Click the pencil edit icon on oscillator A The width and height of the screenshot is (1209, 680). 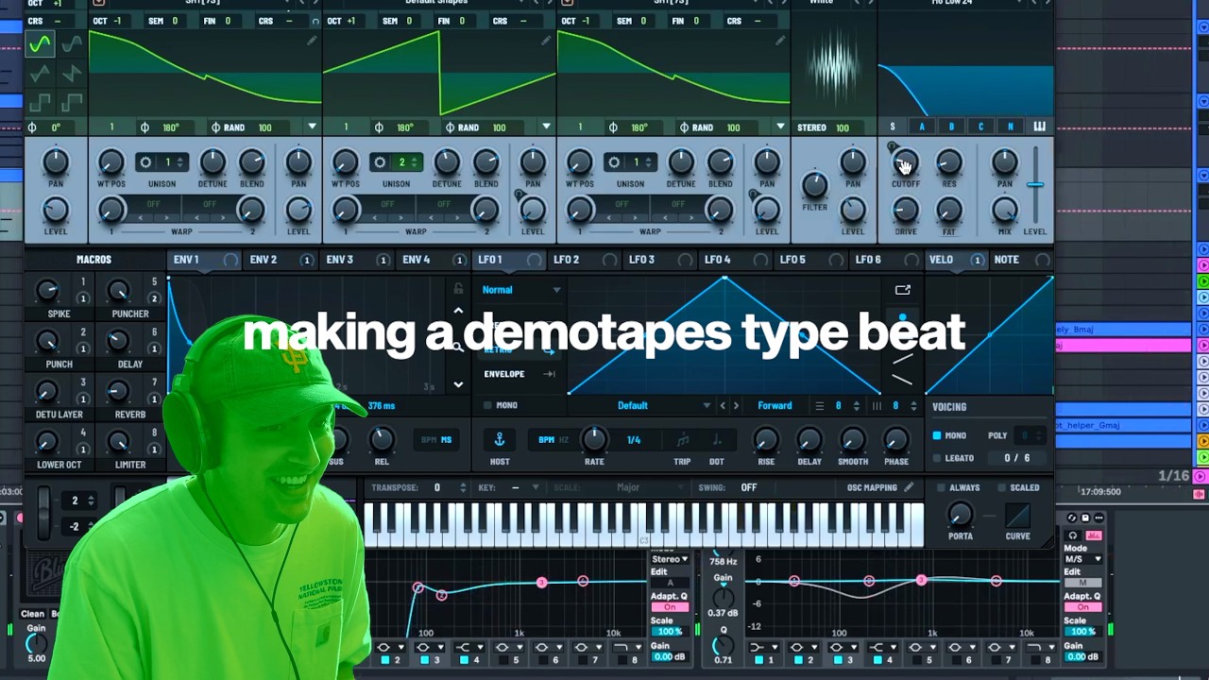(312, 41)
